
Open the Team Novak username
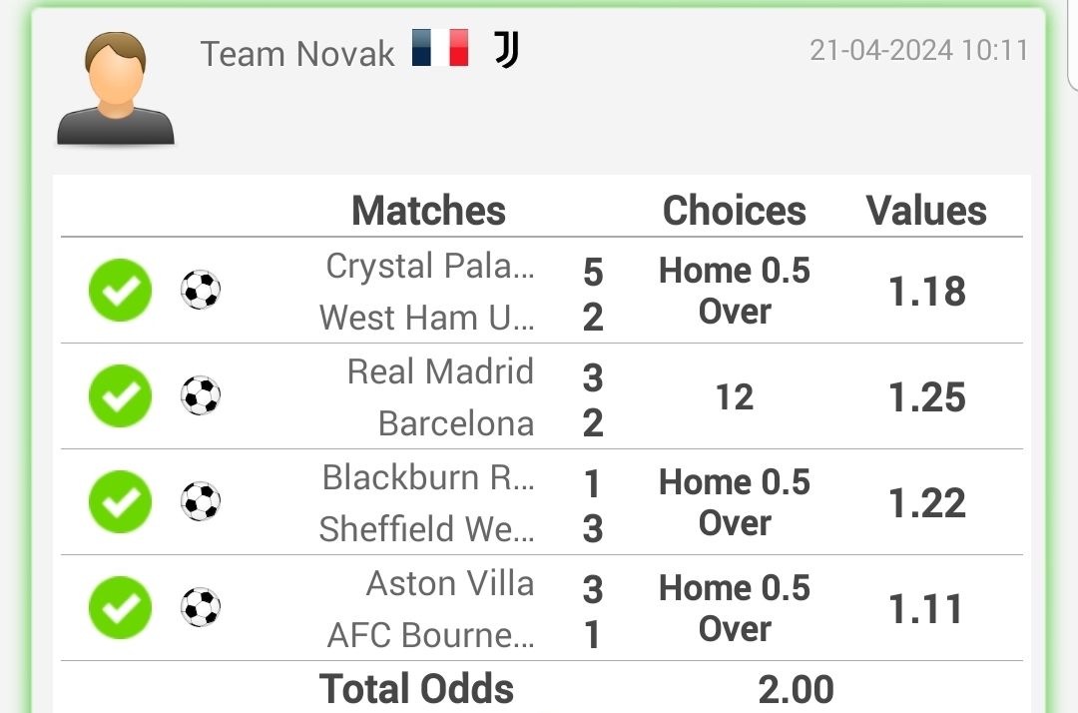coord(297,54)
